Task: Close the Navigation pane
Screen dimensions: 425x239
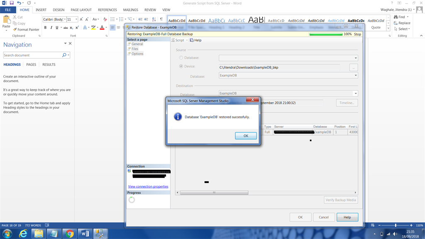Action: pyautogui.click(x=70, y=43)
